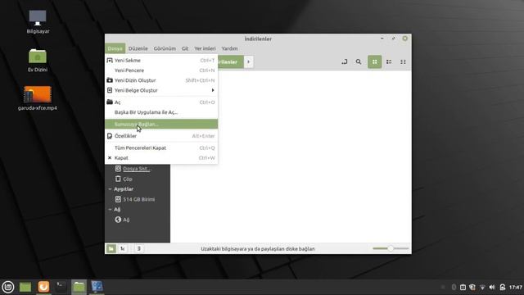This screenshot has height=295, width=524.
Task: Click the İndirilenler window title bar
Action: [258, 39]
